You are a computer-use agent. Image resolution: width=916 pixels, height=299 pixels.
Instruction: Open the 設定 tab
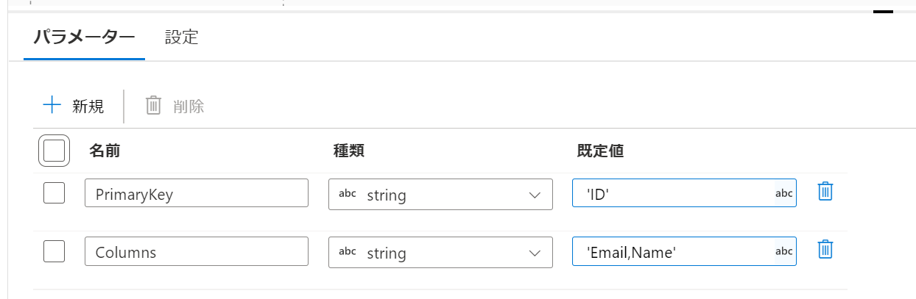click(182, 37)
